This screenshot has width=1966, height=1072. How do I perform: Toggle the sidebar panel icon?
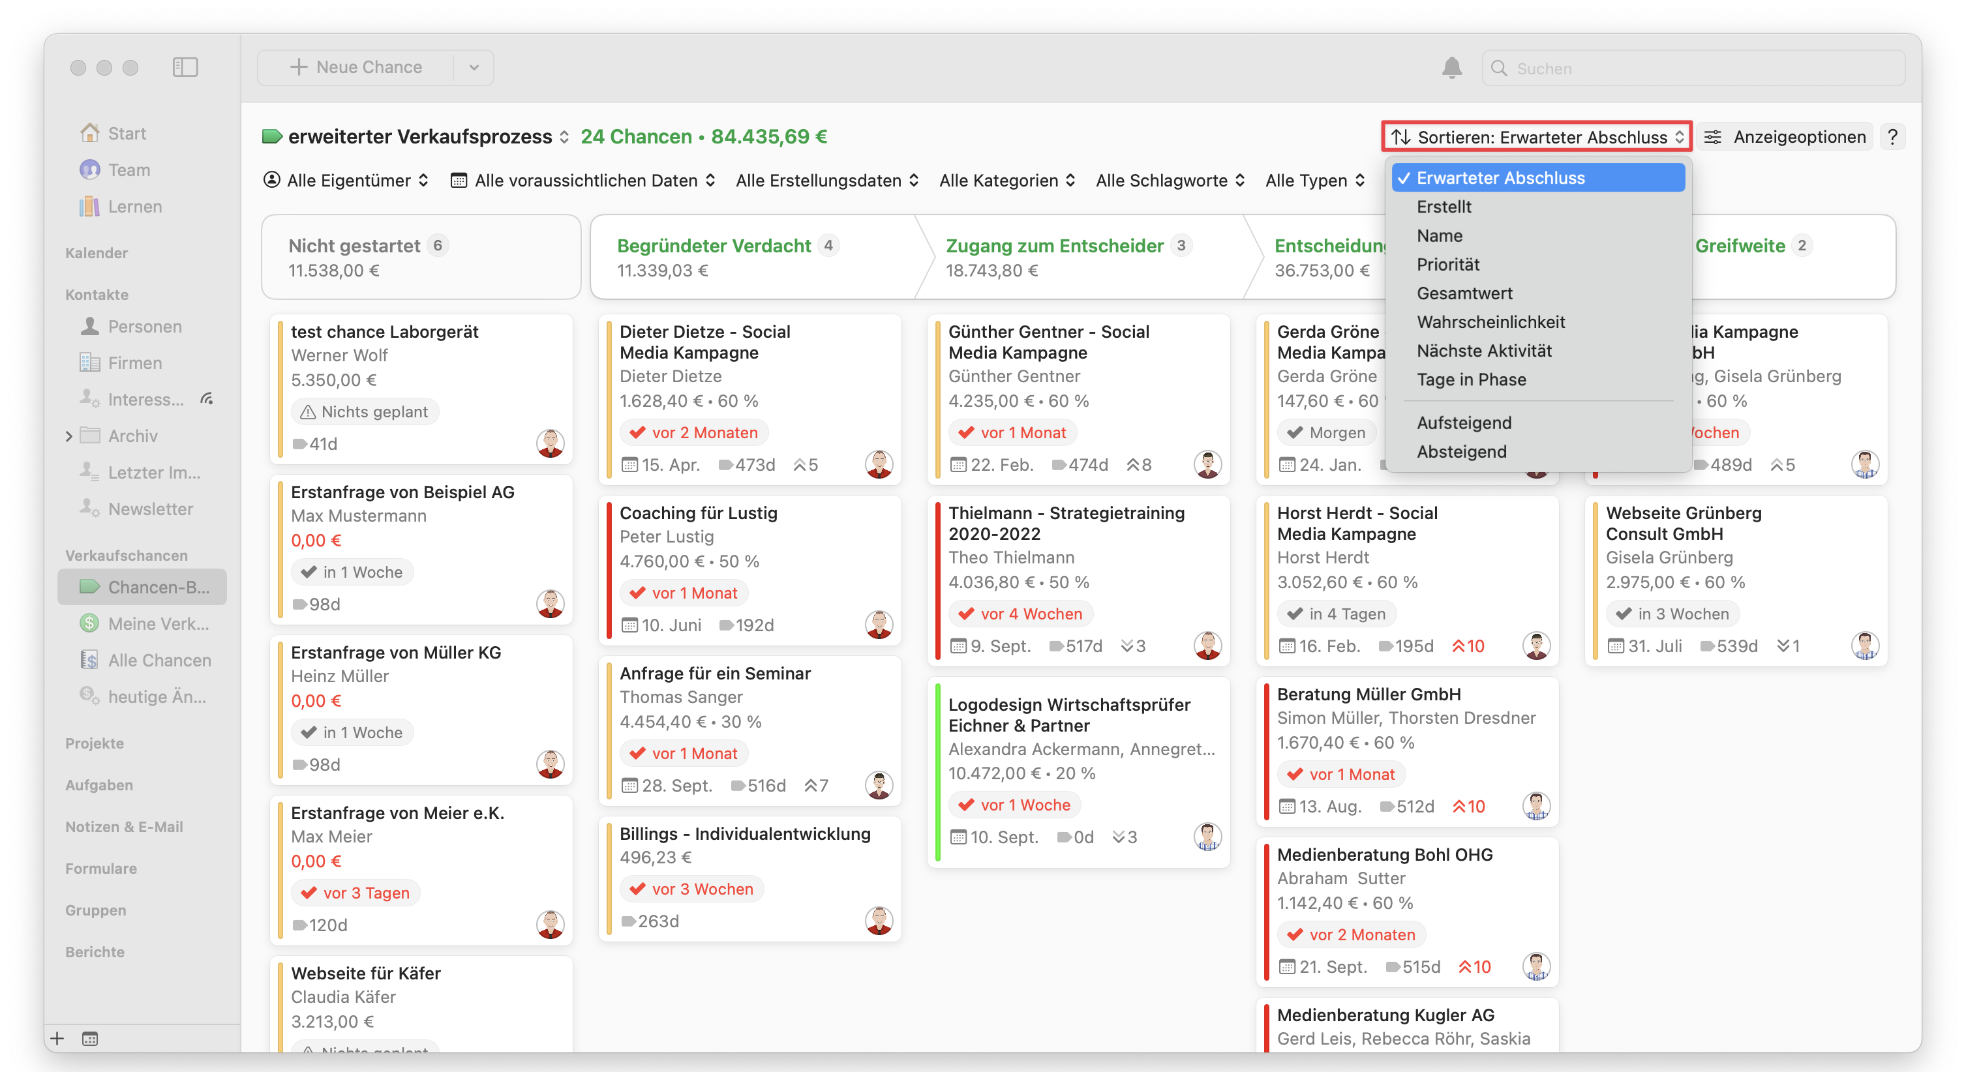coord(185,67)
